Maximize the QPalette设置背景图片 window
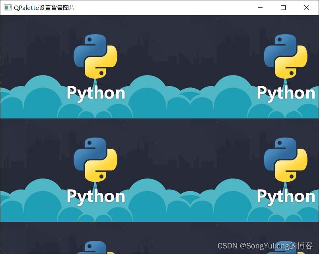 [x=283, y=8]
